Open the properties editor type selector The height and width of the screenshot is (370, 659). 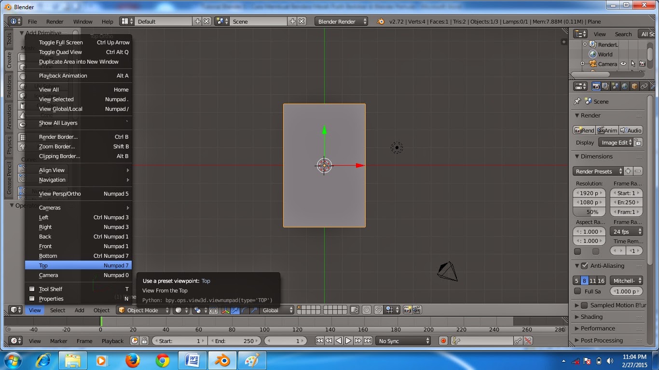[x=580, y=86]
